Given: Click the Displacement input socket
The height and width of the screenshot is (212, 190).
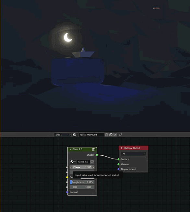Looking at the screenshot, I should click(x=118, y=169).
